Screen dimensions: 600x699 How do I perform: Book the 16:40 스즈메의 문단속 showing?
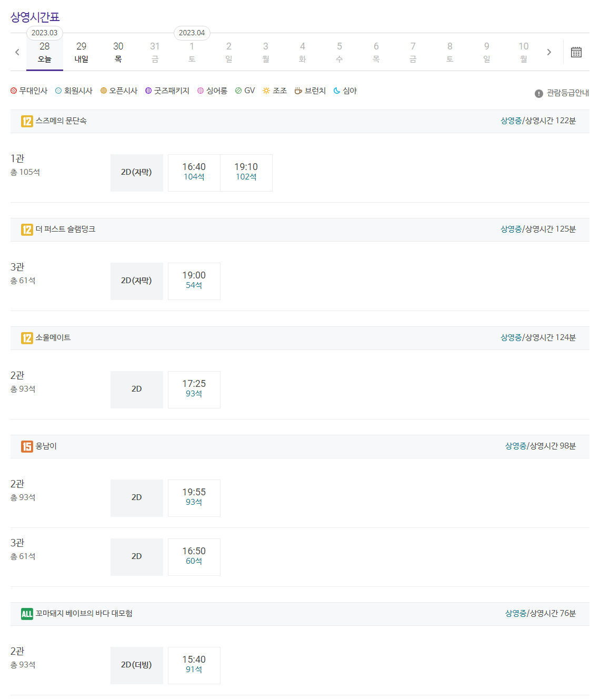tap(194, 173)
